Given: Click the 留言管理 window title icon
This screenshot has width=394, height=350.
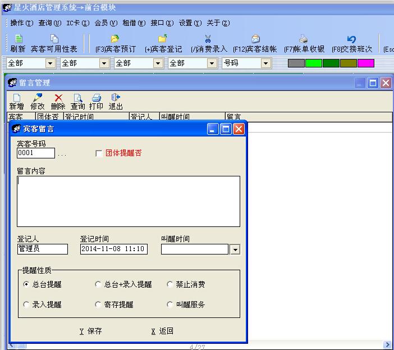Looking at the screenshot, I should 12,83.
